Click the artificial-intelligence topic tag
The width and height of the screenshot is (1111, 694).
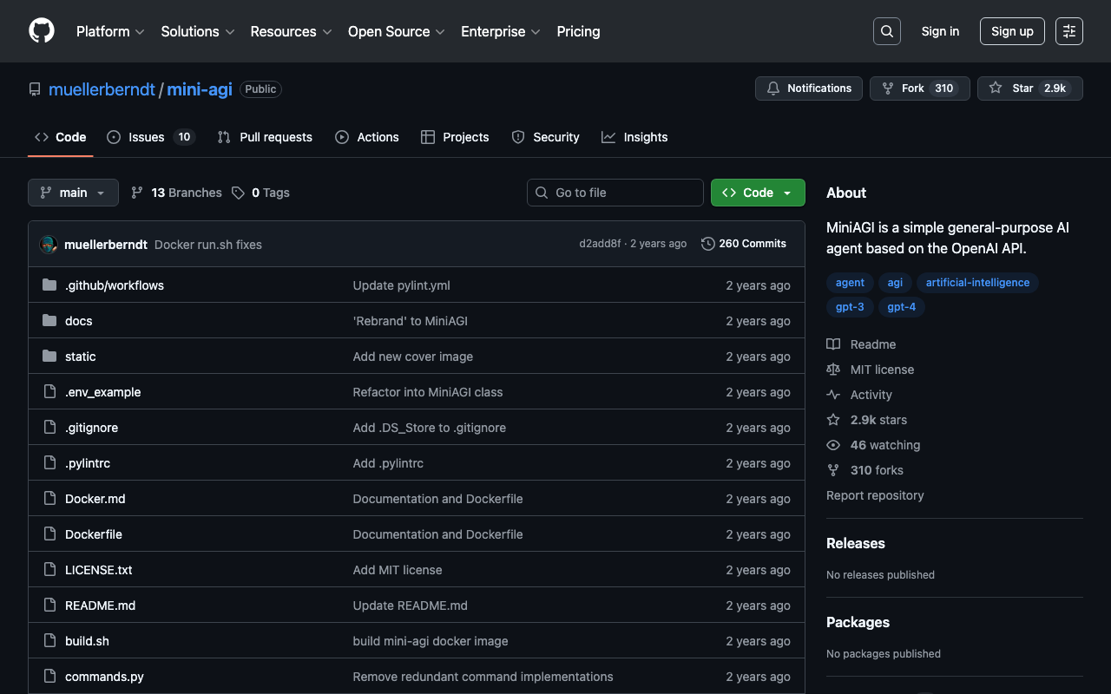[977, 283]
